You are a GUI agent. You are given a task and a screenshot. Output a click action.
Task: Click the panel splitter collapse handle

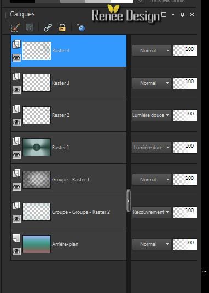point(129,201)
